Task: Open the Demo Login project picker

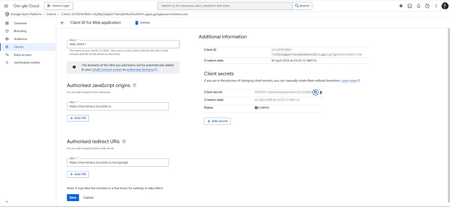Action: pyautogui.click(x=58, y=6)
